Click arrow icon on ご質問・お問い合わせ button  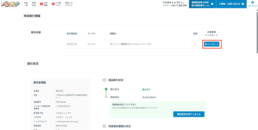[242, 4]
